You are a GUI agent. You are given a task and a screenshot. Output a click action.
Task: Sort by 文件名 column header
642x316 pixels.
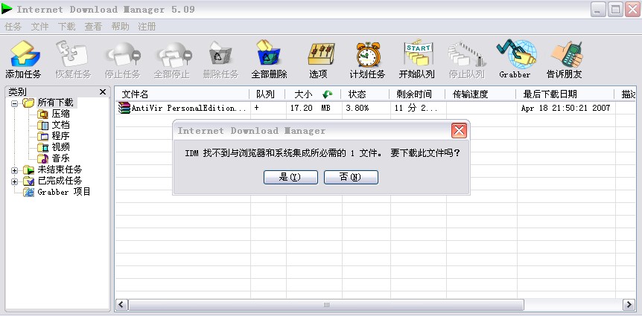(182, 94)
